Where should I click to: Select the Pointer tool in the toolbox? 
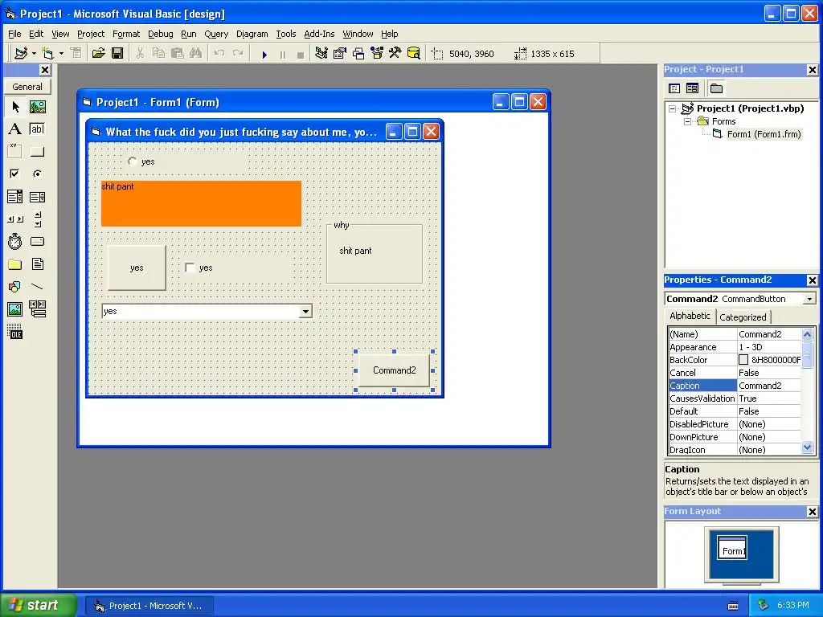point(15,107)
